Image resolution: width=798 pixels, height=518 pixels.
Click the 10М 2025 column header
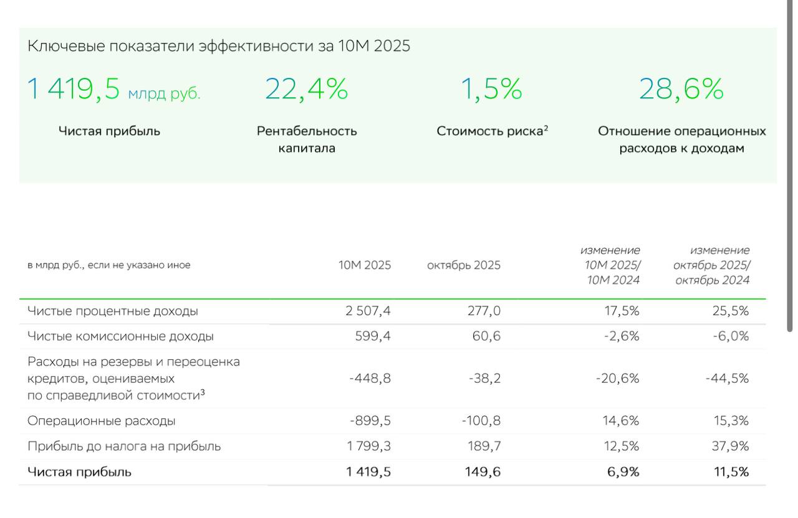(x=365, y=265)
